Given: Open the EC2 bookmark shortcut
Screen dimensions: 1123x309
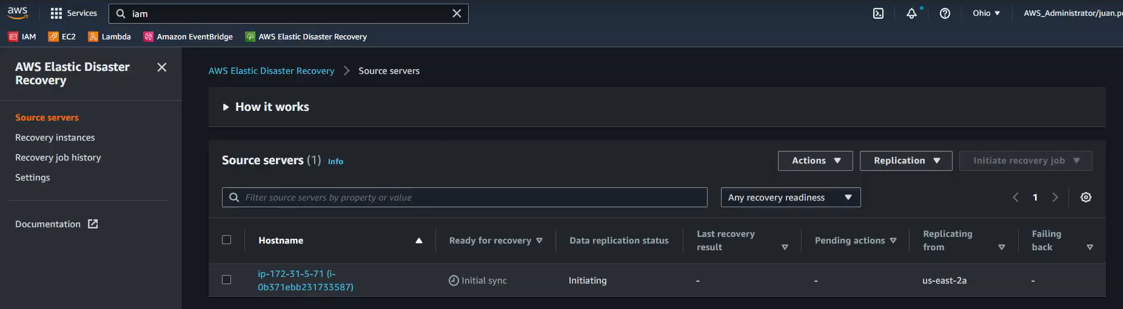Looking at the screenshot, I should click(x=62, y=36).
